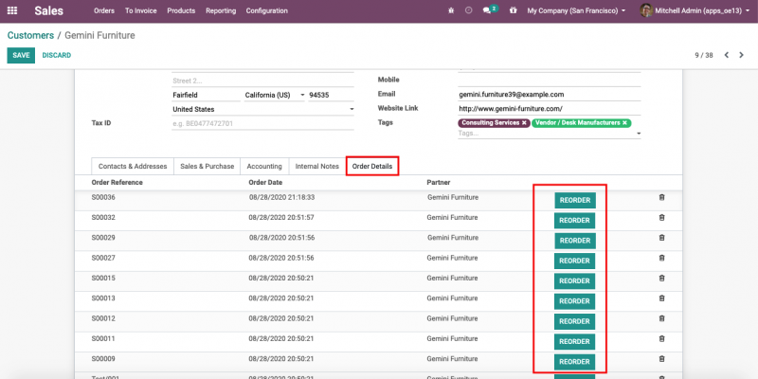Viewport: 758px width, 379px height.
Task: Click the debug bug icon in navbar
Action: coord(451,10)
